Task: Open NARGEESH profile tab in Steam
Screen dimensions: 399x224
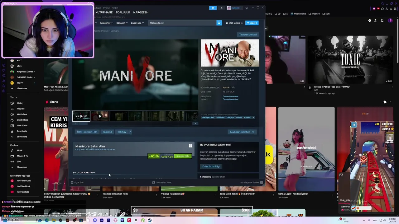Action: pyautogui.click(x=141, y=12)
